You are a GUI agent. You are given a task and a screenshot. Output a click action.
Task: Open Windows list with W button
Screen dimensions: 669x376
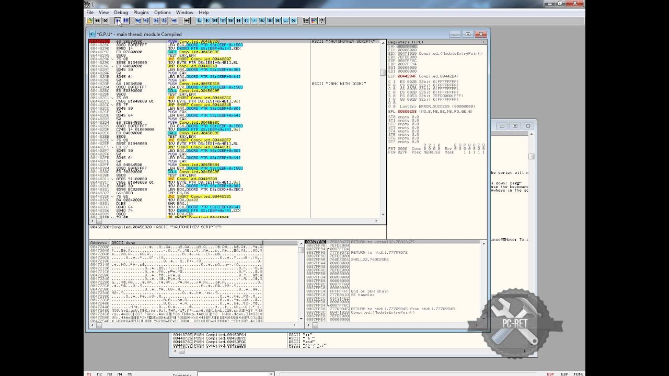tap(230, 20)
